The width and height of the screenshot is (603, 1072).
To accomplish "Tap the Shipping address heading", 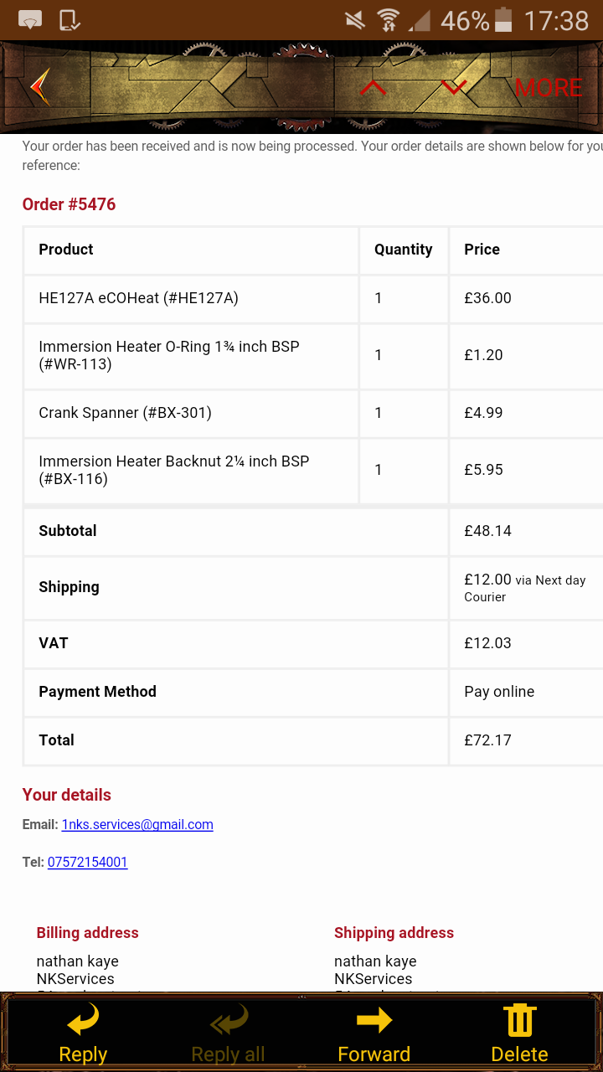I will pyautogui.click(x=394, y=933).
